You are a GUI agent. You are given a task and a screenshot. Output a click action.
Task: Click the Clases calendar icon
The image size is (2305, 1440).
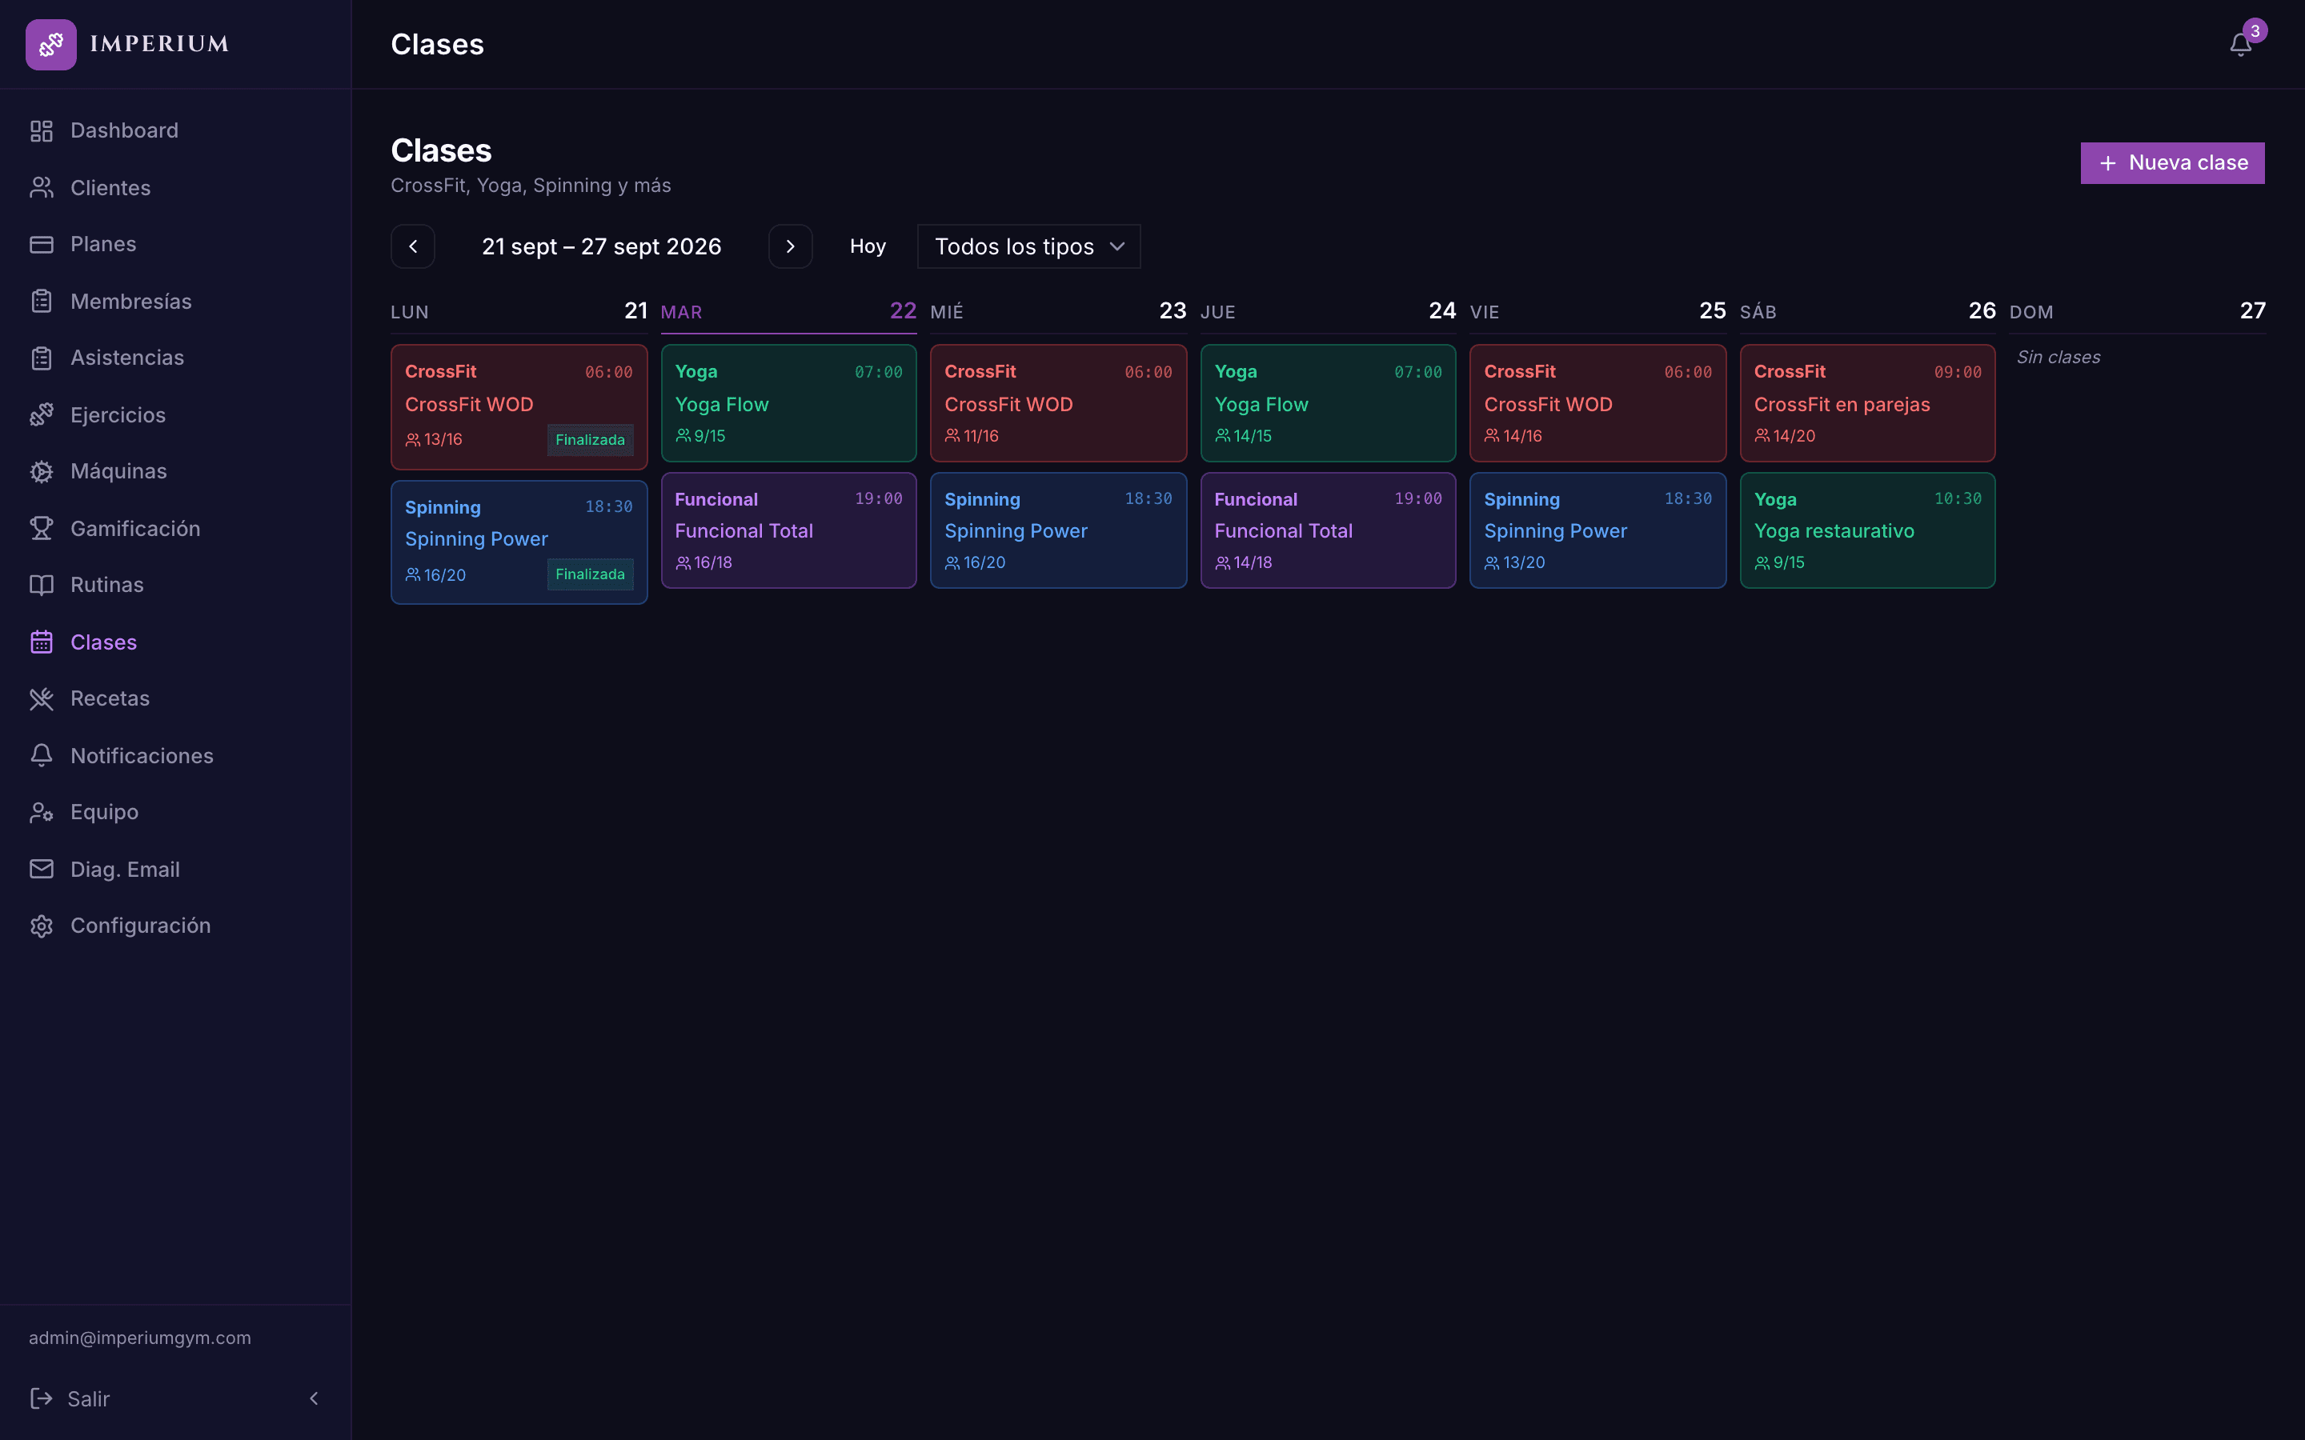click(x=41, y=642)
